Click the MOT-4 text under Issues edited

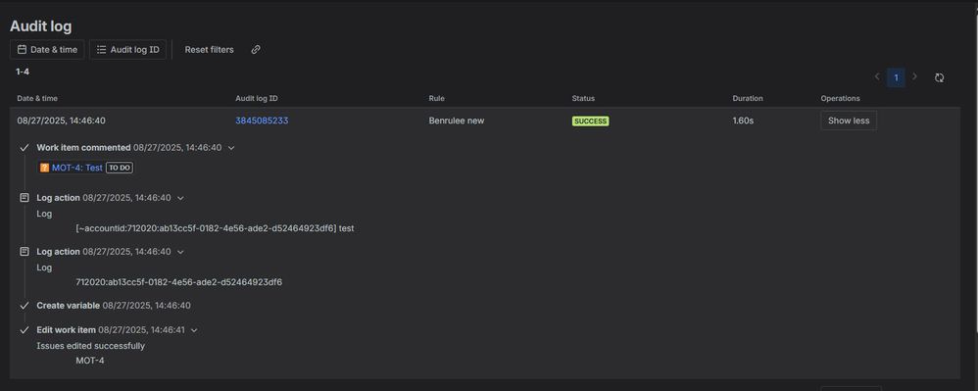[x=90, y=361]
